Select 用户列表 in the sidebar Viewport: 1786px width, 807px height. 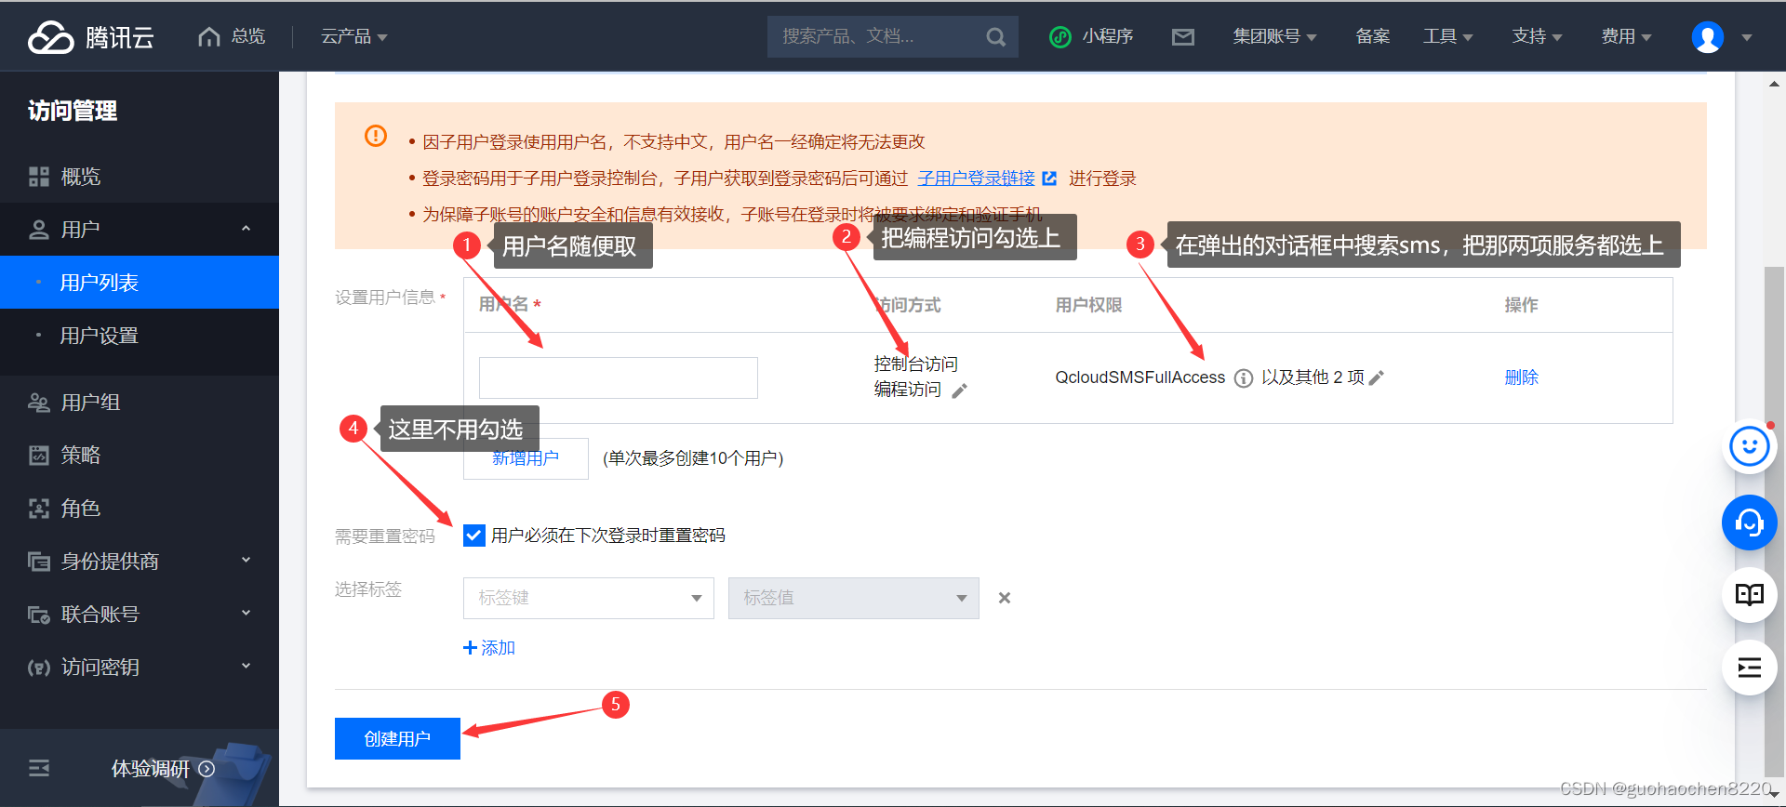pyautogui.click(x=140, y=283)
